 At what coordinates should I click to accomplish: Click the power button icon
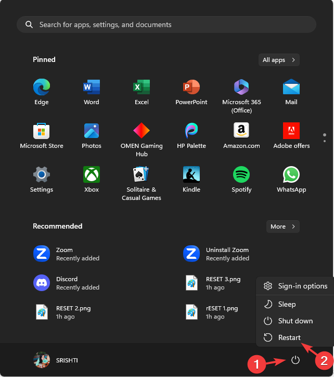(x=296, y=360)
